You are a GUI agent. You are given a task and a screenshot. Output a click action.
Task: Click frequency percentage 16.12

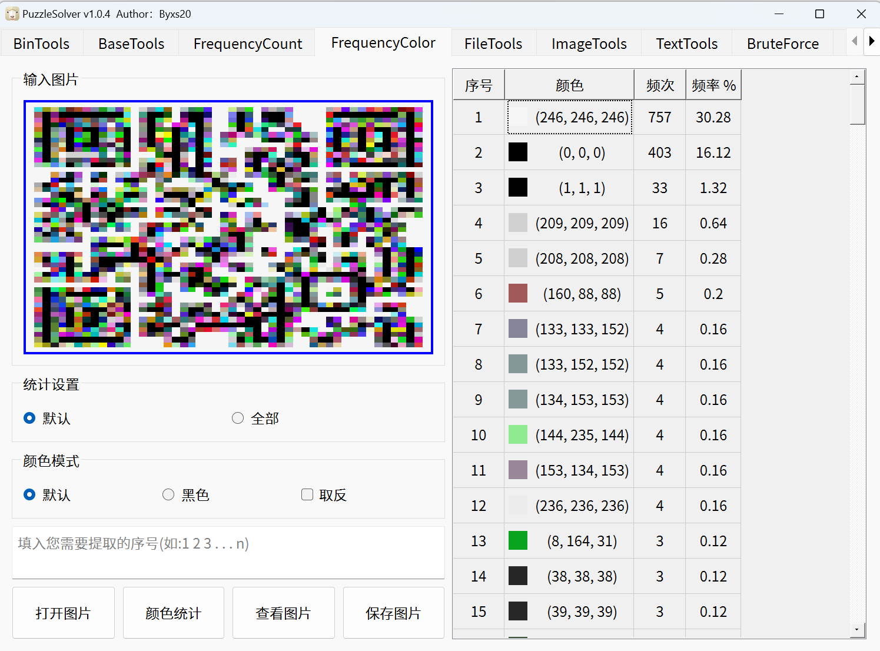click(713, 152)
